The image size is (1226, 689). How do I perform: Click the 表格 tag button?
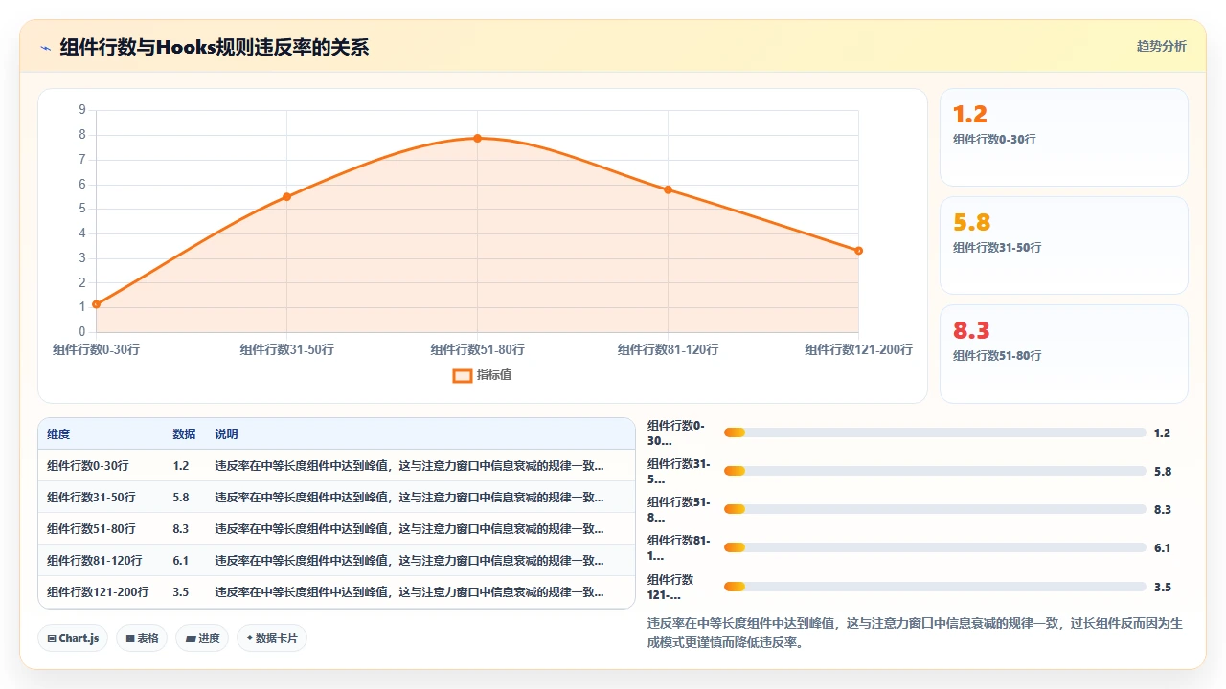[142, 638]
